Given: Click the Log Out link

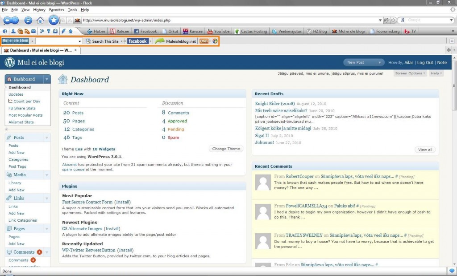Looking at the screenshot, I should pyautogui.click(x=425, y=63).
